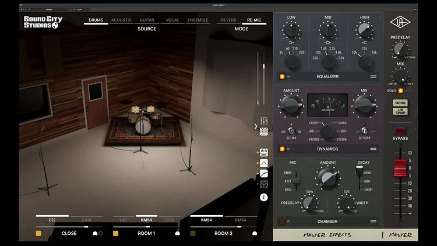Open the Chamber section menu icon
This screenshot has height=246, width=437.
coord(373,222)
